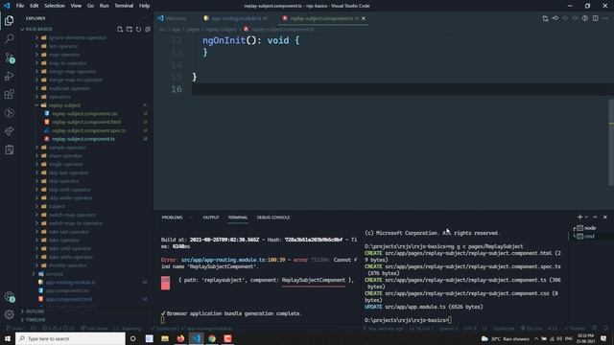614x345 pixels.
Task: Click Open Changes icon in editor toolbar
Action: pyautogui.click(x=545, y=18)
